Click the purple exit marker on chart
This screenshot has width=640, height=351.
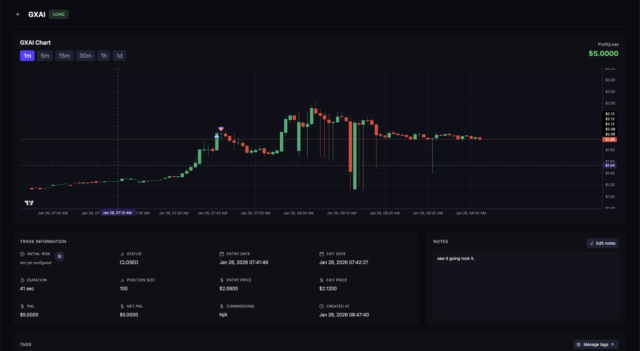pos(221,129)
